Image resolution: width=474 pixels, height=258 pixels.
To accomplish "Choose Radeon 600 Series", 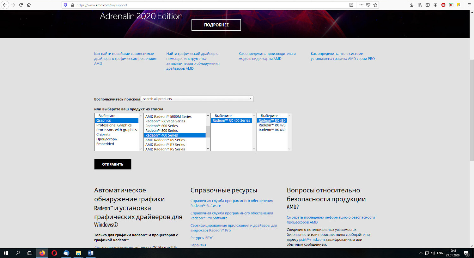I will (175, 126).
